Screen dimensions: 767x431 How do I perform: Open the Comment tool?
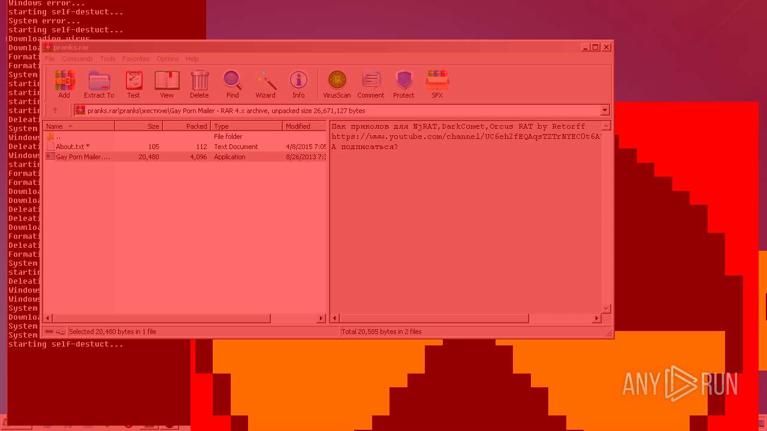pos(371,84)
